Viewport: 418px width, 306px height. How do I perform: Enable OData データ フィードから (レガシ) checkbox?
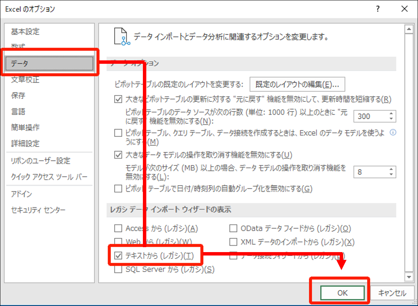click(233, 228)
